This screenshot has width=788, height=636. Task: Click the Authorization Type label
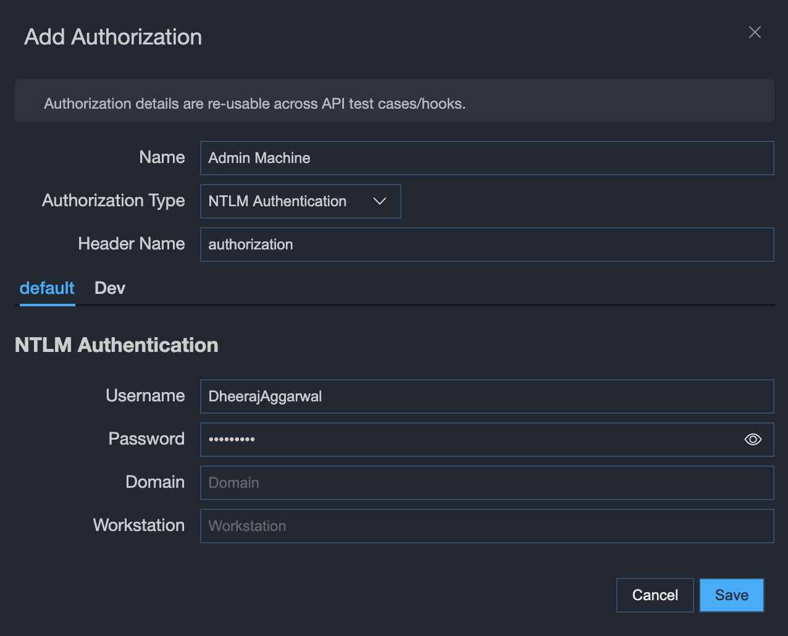(113, 201)
